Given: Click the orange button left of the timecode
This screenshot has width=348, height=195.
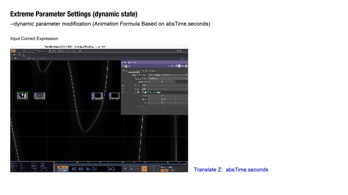Looking at the screenshot, I should [63, 167].
